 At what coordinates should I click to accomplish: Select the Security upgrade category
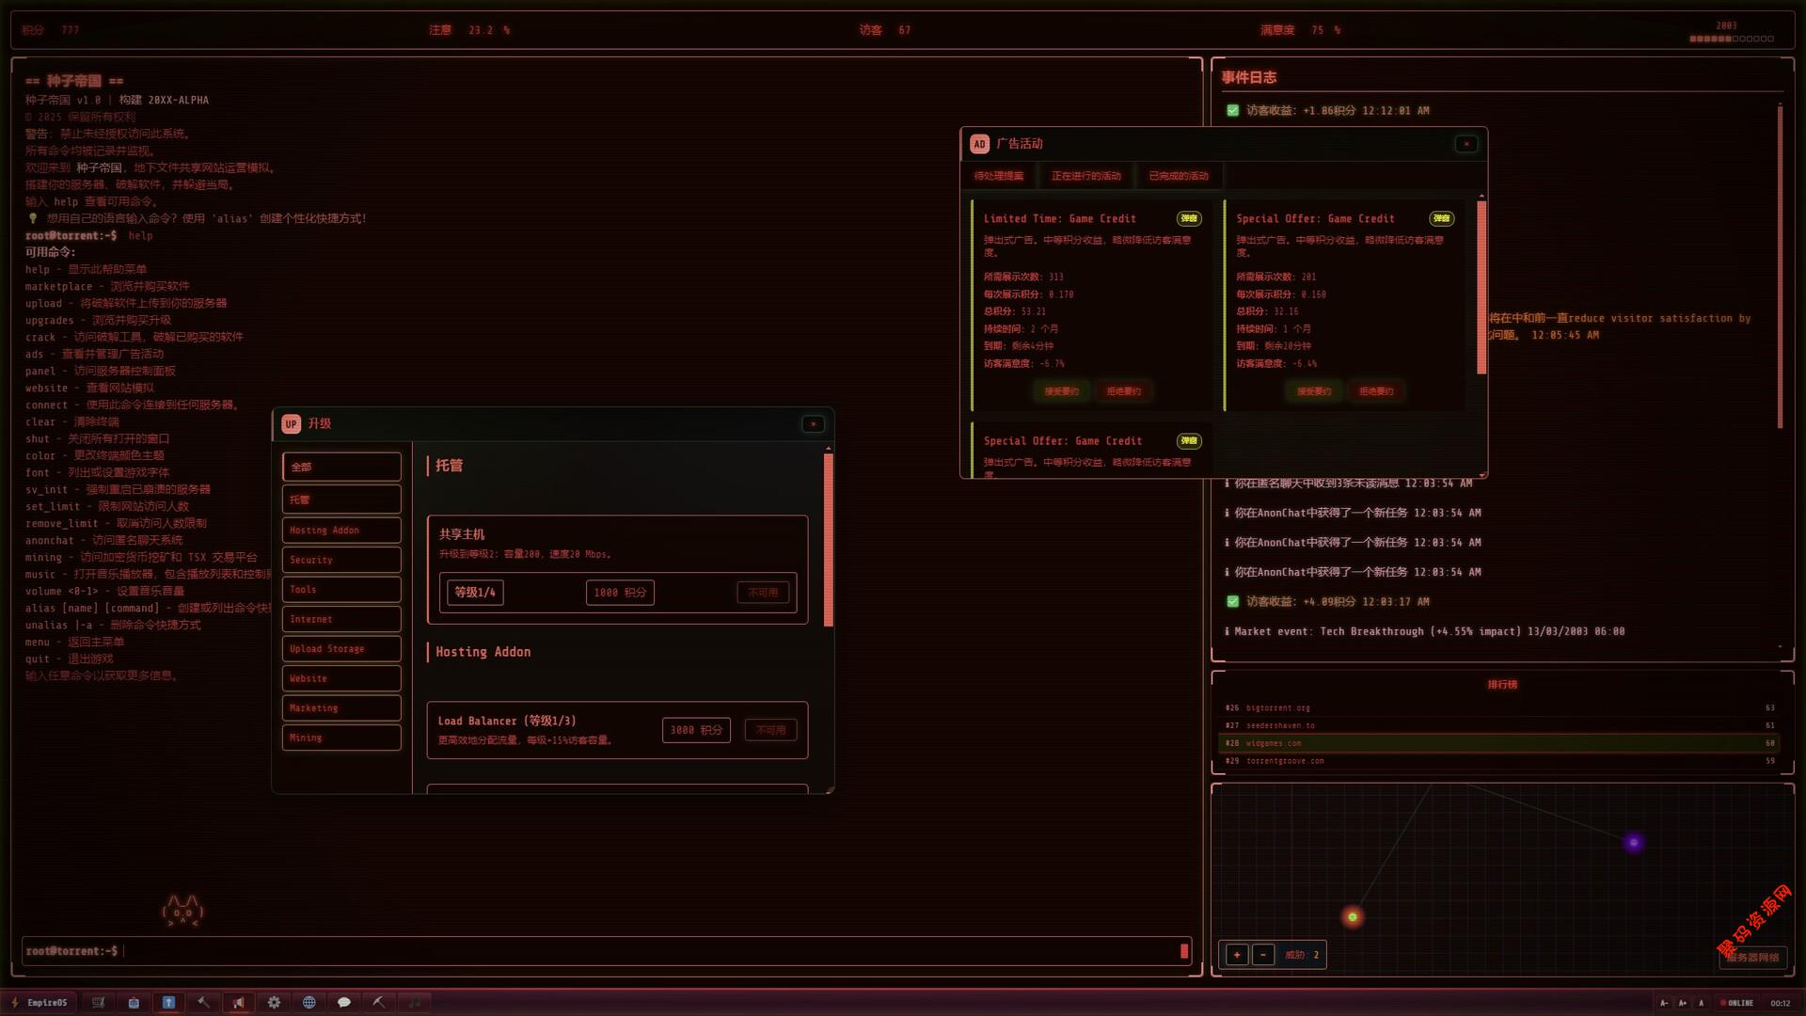(x=341, y=560)
